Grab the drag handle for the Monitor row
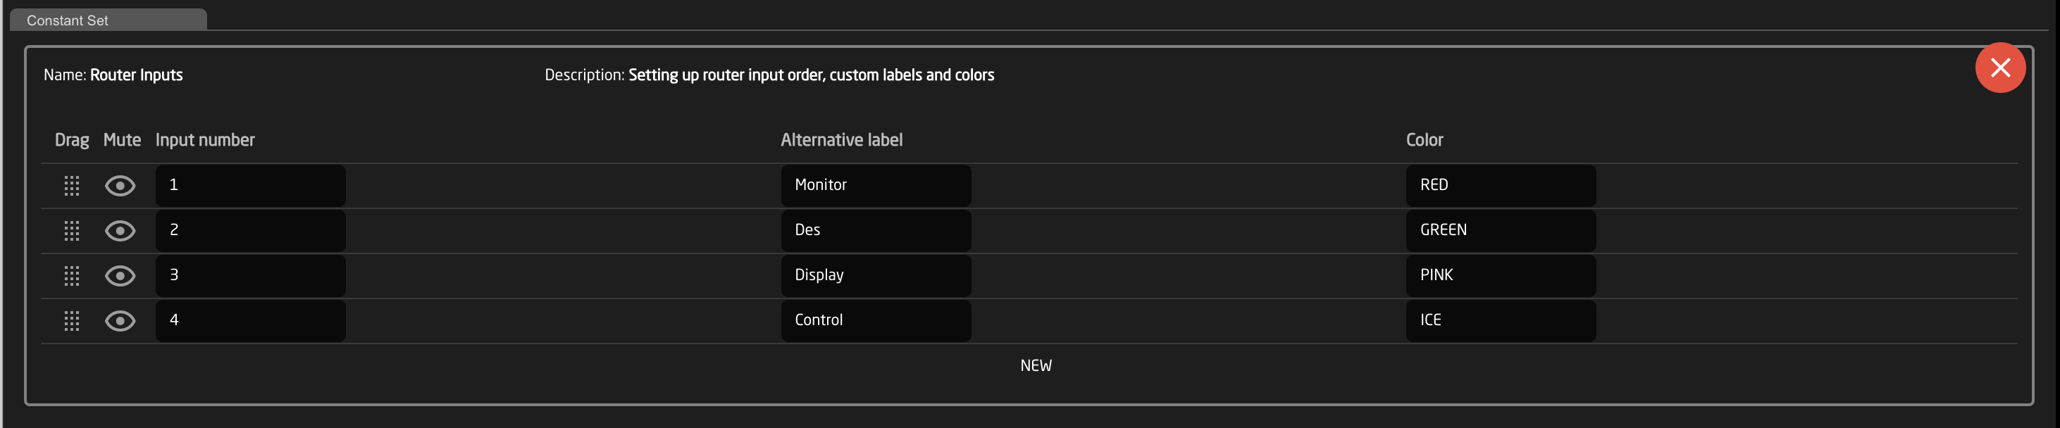 point(72,186)
